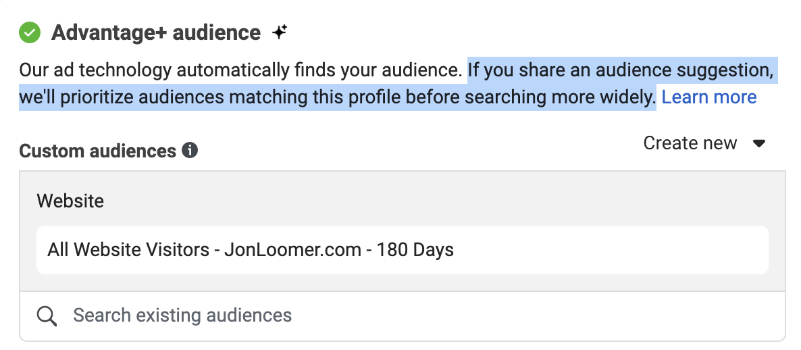
Task: Click the Custom audiences section label
Action: pos(97,151)
